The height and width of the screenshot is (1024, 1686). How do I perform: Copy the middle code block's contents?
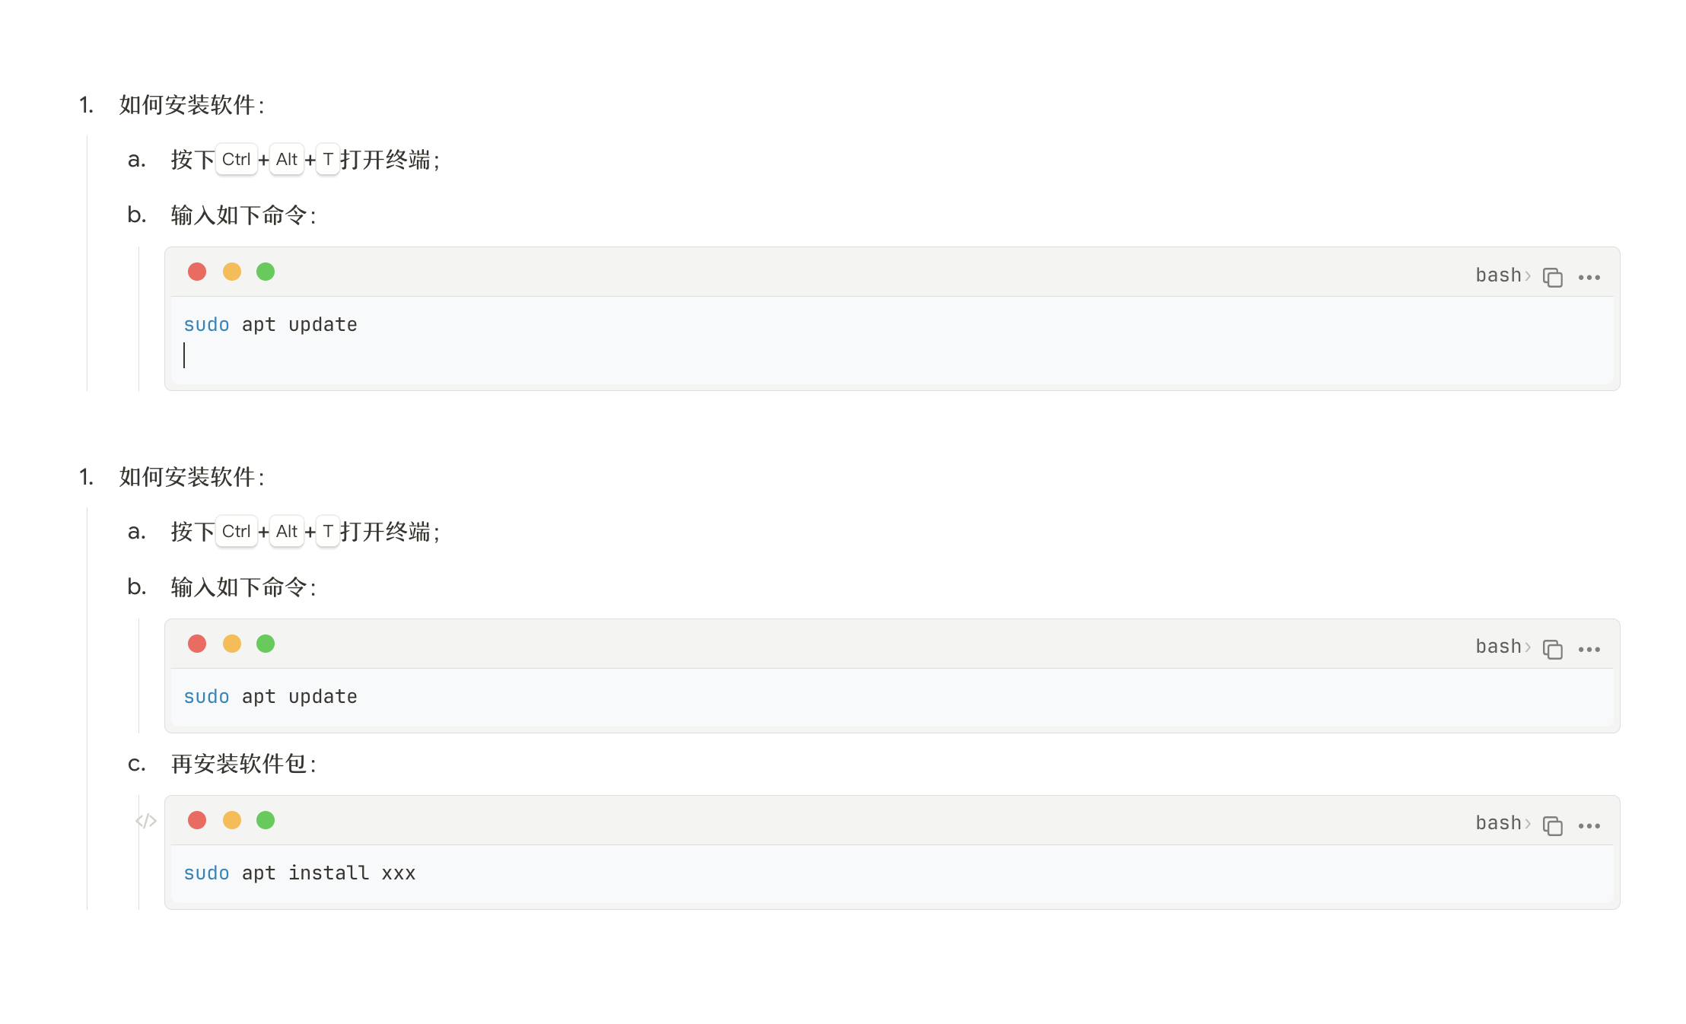[x=1552, y=650]
